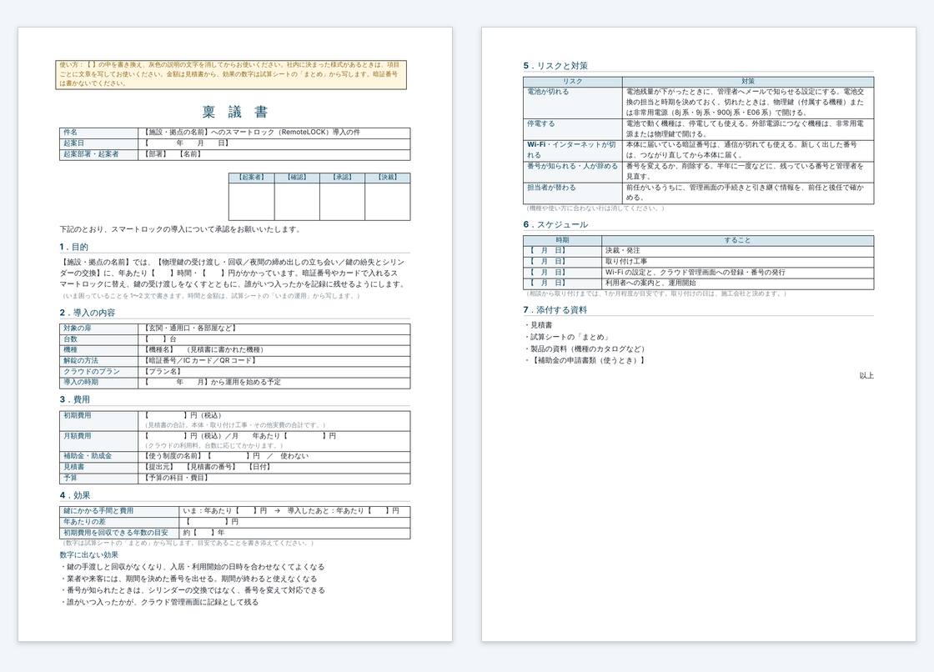Click the heading '5. リスクと対策'

pos(555,66)
